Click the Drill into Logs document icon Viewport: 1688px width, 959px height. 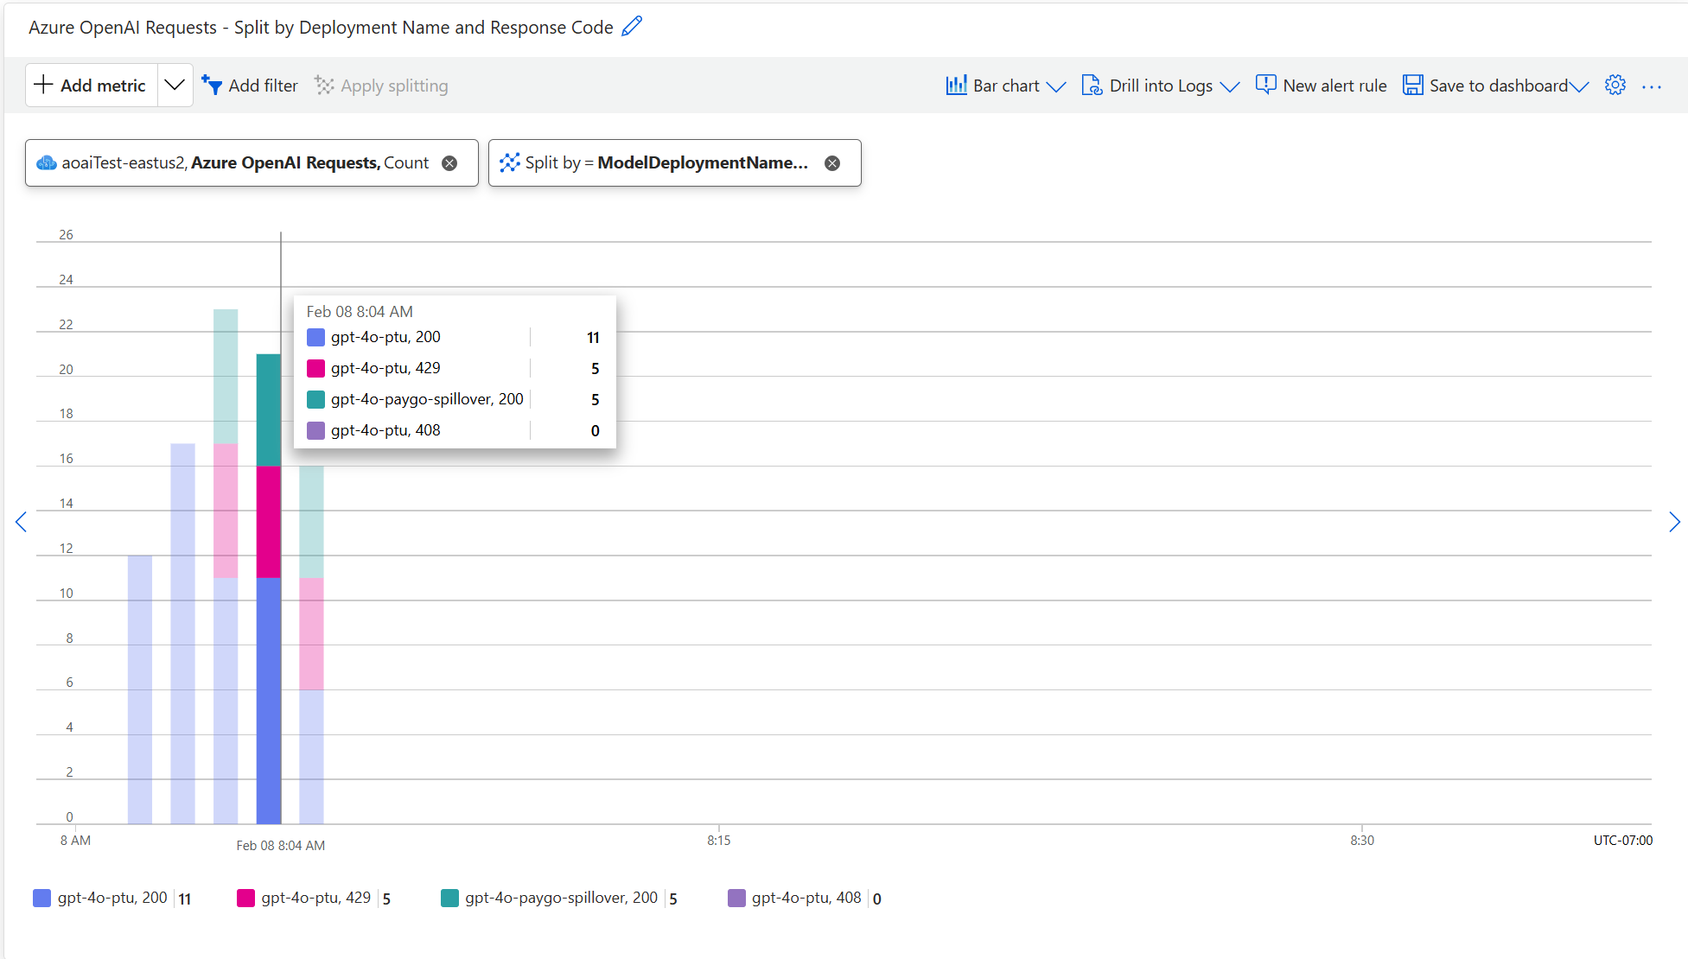pyautogui.click(x=1092, y=85)
